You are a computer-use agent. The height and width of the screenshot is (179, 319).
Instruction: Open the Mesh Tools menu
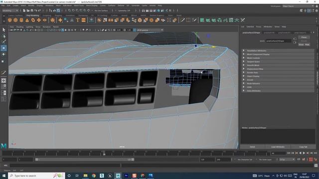[79, 5]
